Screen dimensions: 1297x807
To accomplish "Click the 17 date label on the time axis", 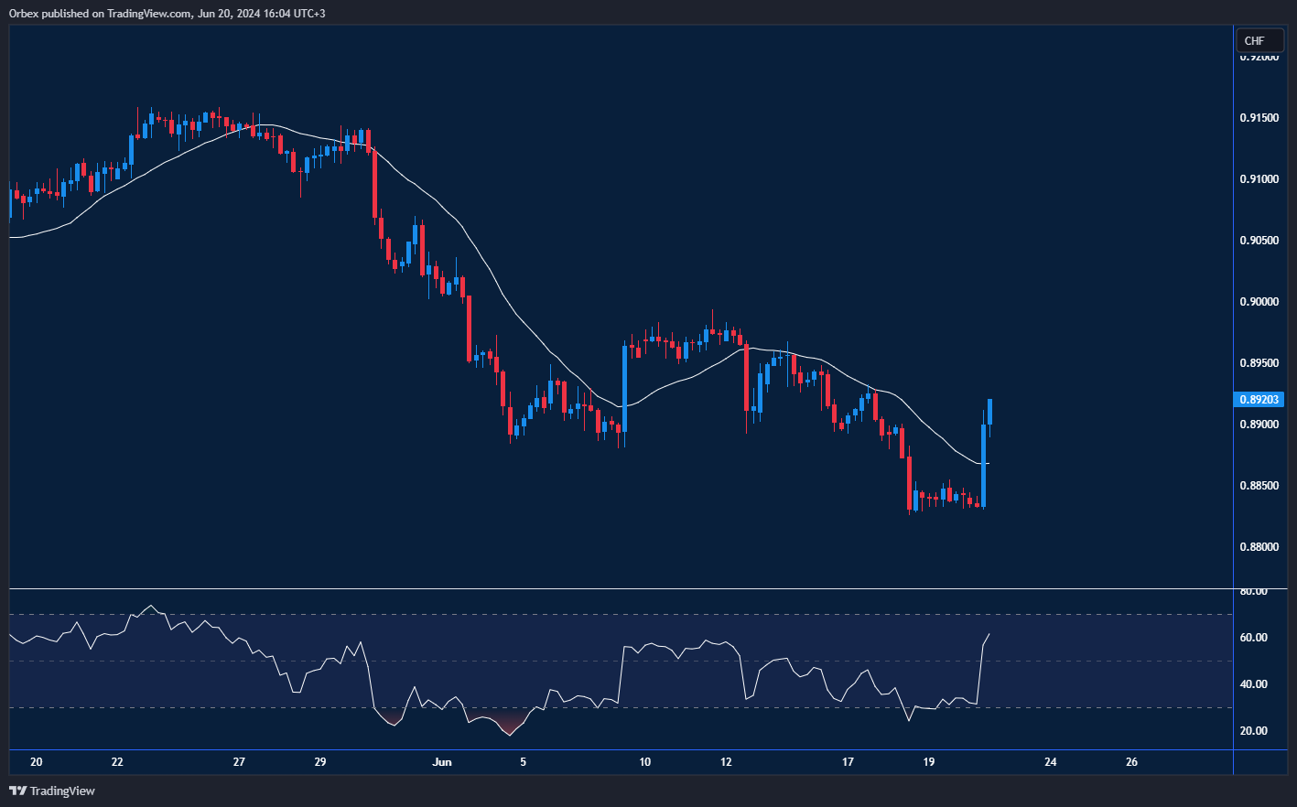I will pyautogui.click(x=848, y=762).
